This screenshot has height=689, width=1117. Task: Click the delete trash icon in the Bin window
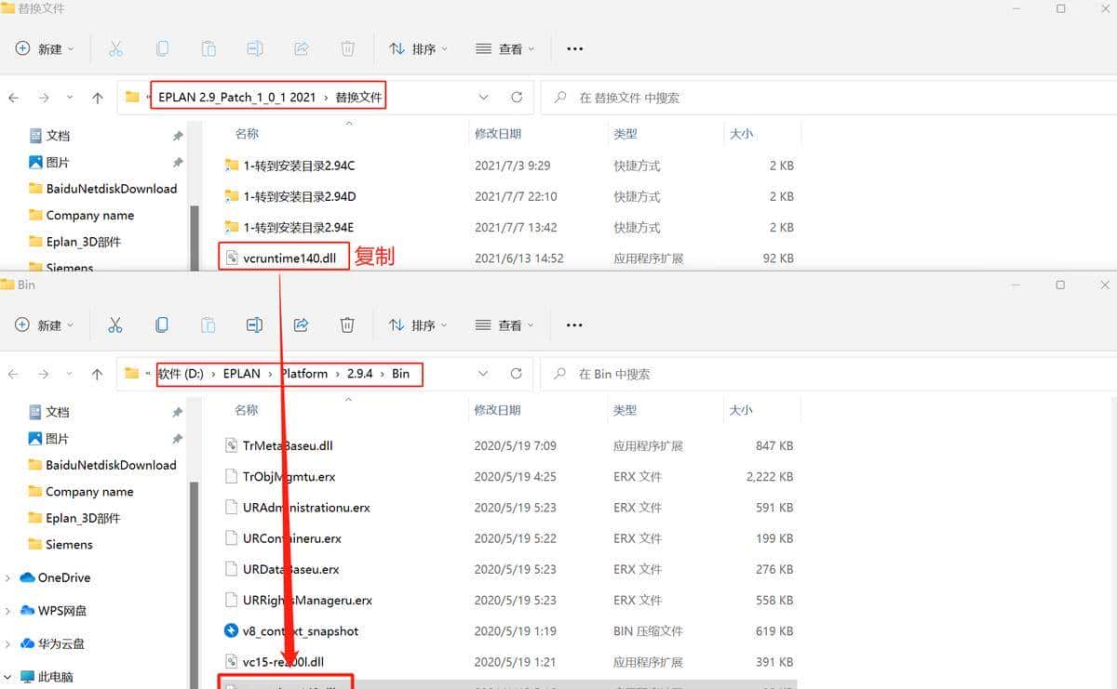(x=347, y=325)
